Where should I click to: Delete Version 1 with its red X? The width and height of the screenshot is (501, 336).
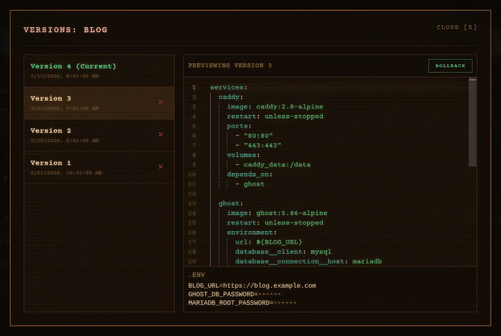[161, 167]
